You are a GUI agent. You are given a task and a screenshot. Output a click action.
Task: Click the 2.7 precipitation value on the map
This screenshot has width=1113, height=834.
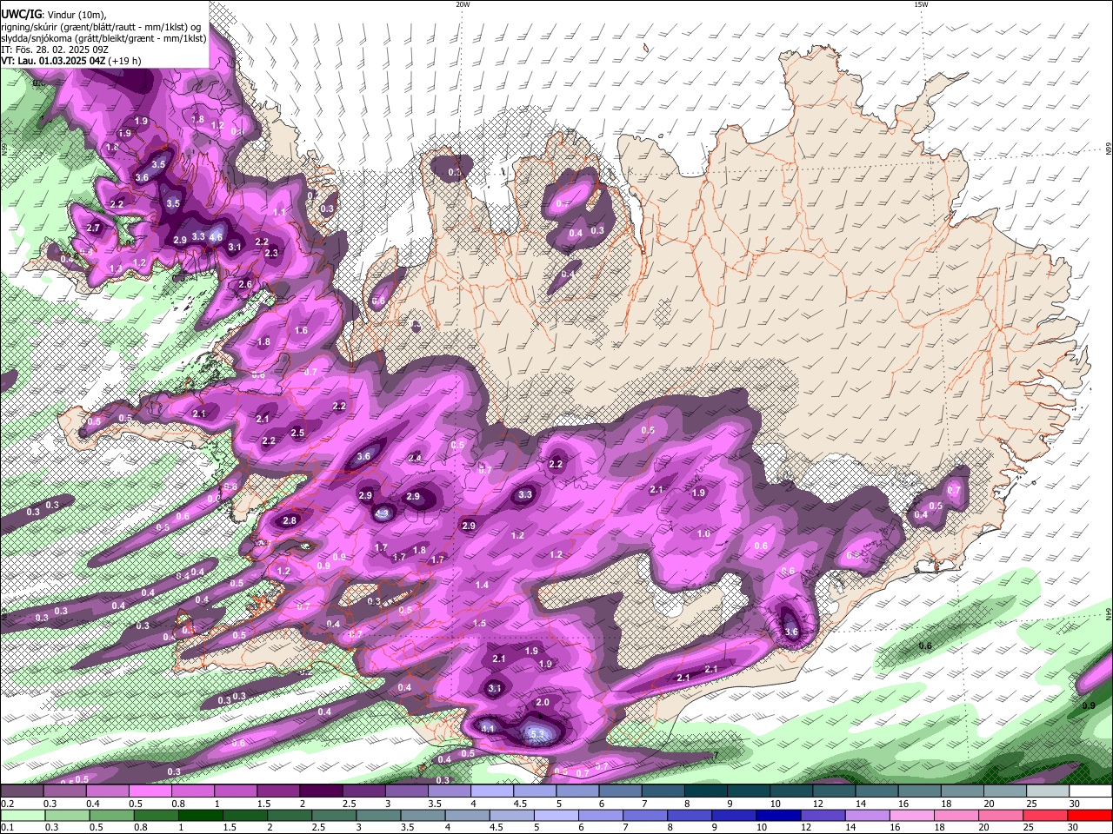(x=94, y=228)
